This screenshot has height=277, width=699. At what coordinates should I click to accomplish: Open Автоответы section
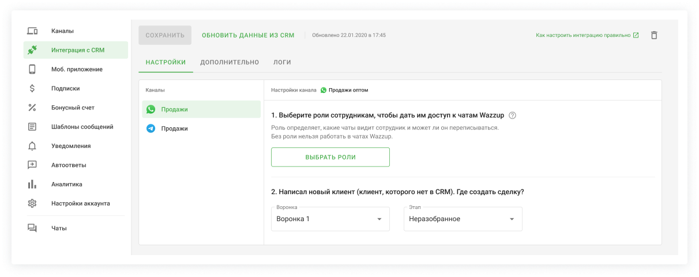(x=69, y=165)
